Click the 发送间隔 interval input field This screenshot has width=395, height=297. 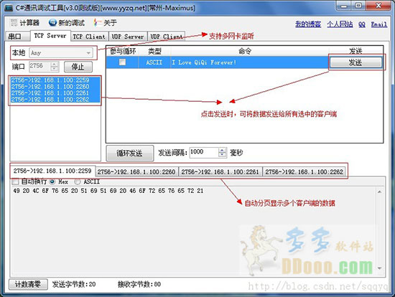(203, 152)
